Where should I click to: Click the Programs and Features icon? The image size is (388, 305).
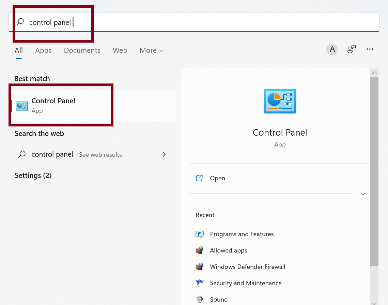[x=199, y=234]
